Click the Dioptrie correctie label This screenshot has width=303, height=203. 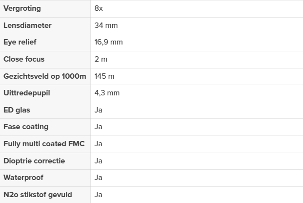click(x=34, y=161)
